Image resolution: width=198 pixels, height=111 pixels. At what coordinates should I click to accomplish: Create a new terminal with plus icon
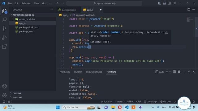(x=167, y=72)
